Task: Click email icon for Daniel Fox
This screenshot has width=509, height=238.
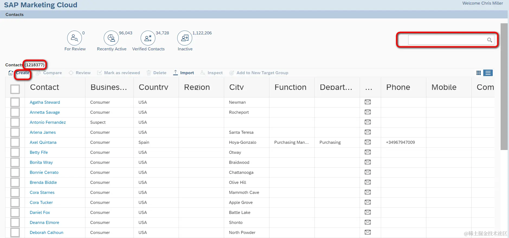Action: point(368,212)
